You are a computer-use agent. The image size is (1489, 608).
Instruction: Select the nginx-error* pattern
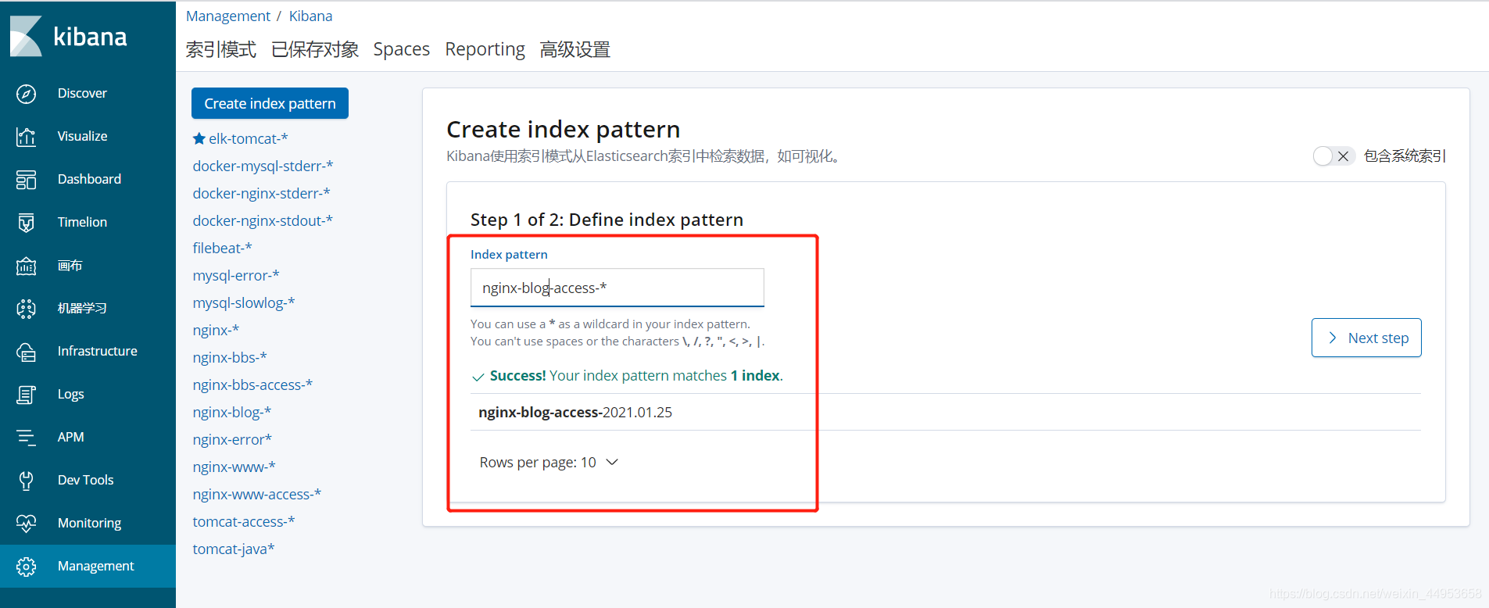coord(232,439)
